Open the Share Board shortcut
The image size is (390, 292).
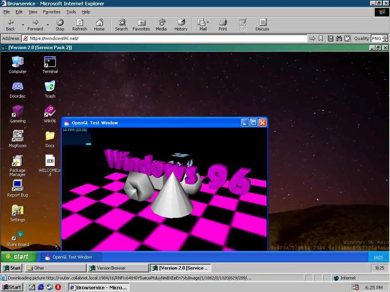[x=18, y=239]
